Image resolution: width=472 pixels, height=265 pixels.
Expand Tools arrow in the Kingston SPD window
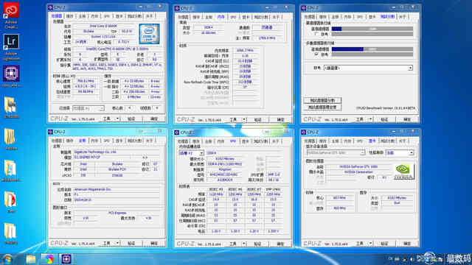point(244,244)
